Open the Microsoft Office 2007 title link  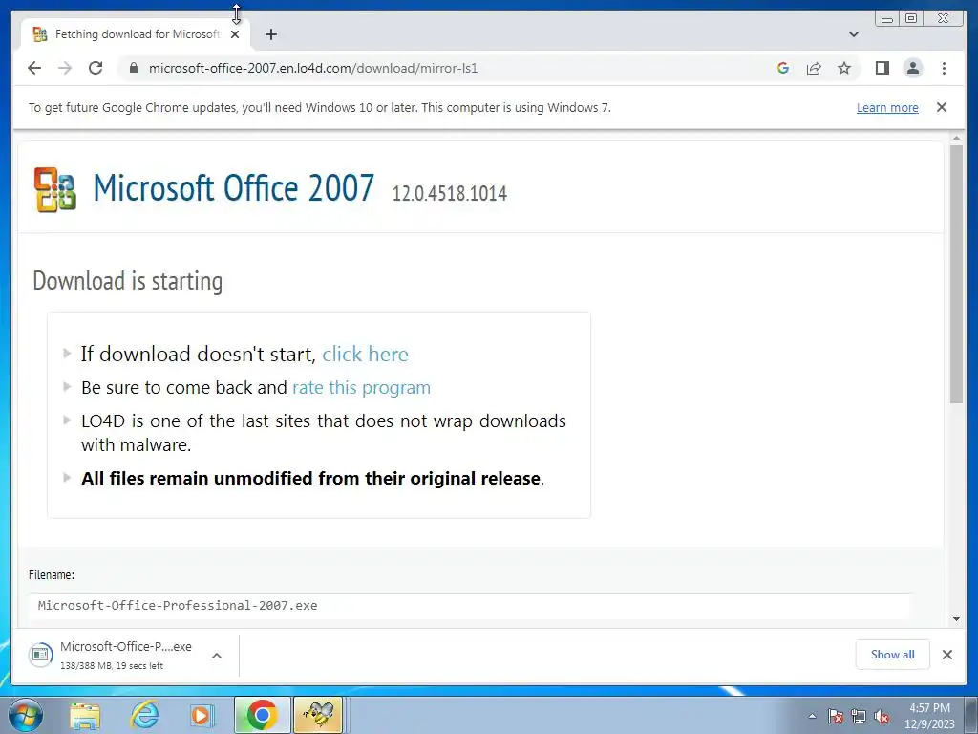tap(233, 187)
